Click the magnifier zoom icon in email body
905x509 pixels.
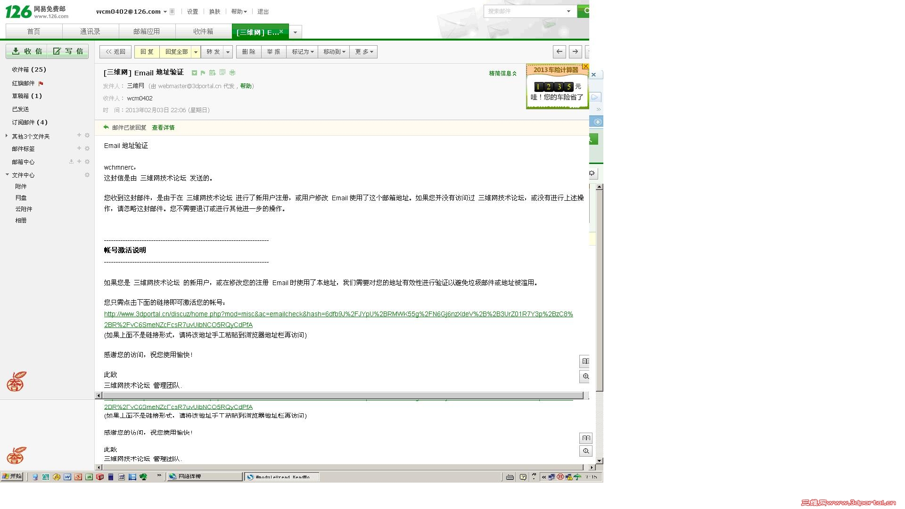pos(585,376)
